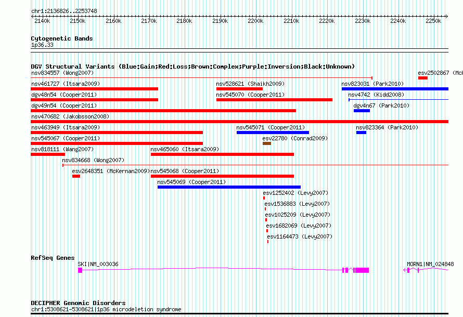Open the esv1164473 (Levy2007) label

300,236
